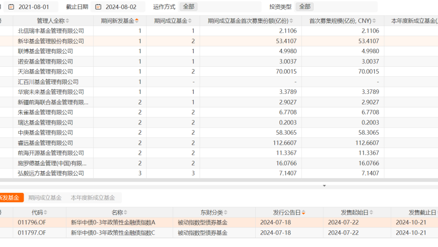The width and height of the screenshot is (438, 247).
Task: Click value 112.6607 in 募集份额 column
Action: pyautogui.click(x=284, y=143)
